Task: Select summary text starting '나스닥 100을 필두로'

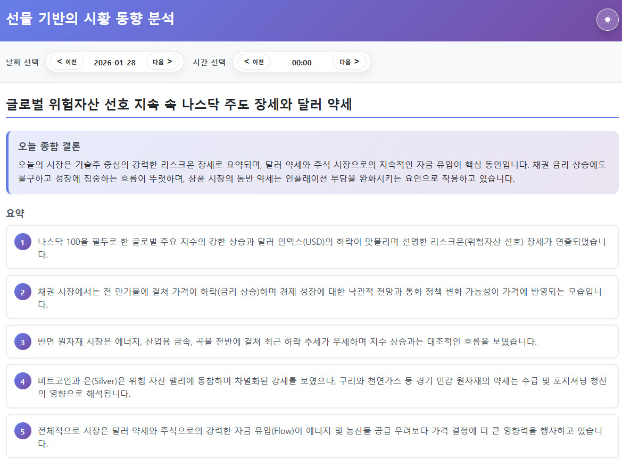Action: click(322, 248)
